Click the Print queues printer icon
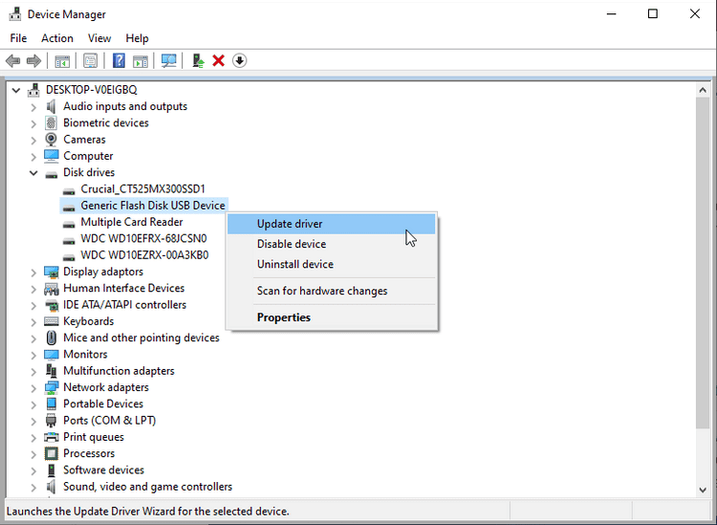Viewport: 717px width, 525px height. [52, 437]
